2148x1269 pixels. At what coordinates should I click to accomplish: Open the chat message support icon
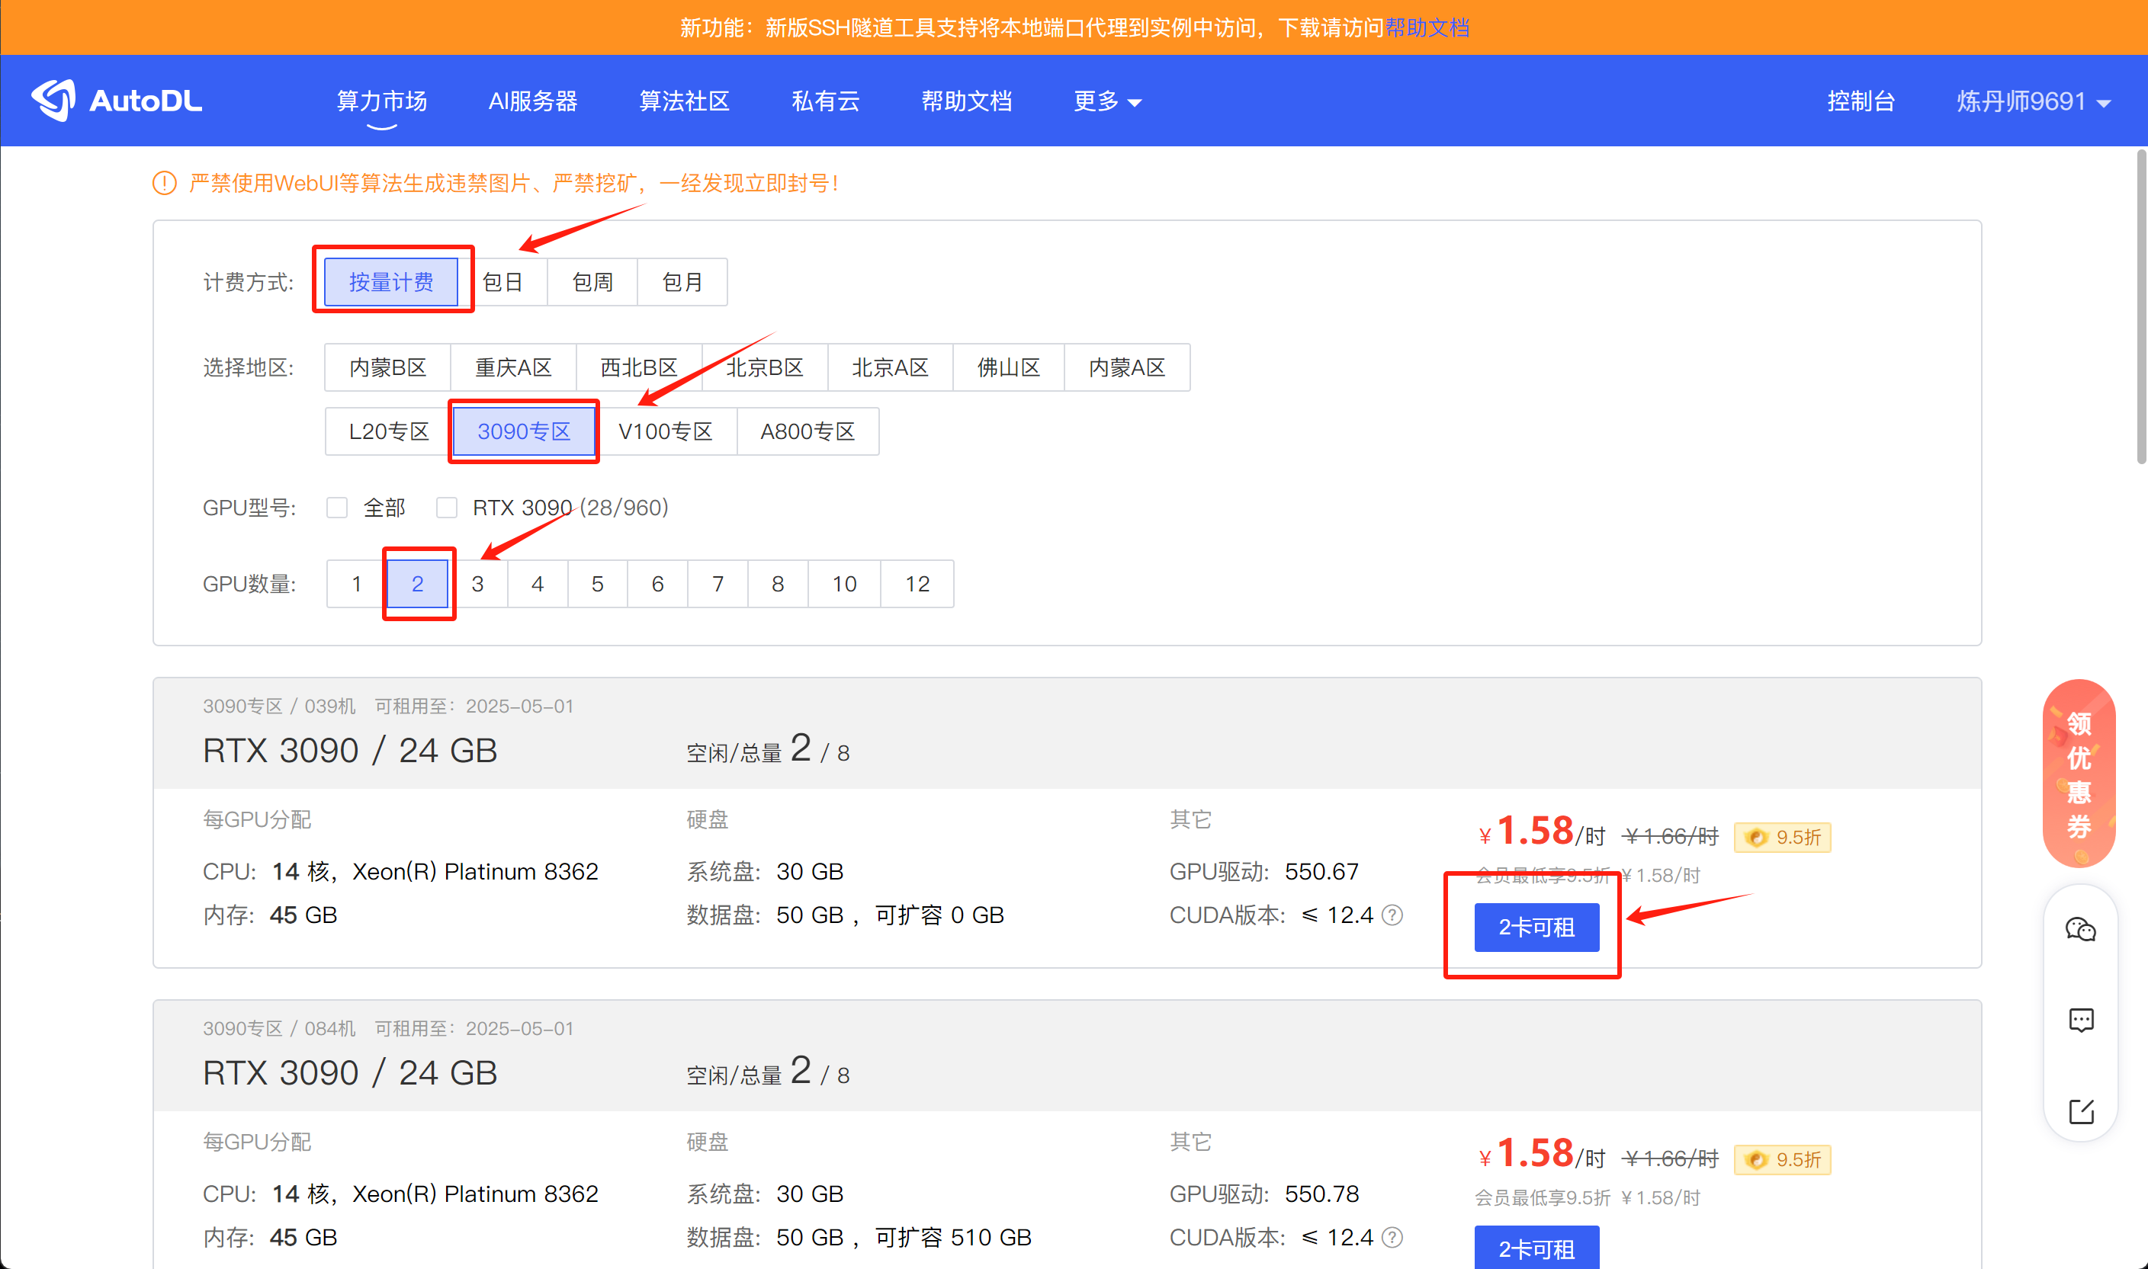(2080, 1021)
